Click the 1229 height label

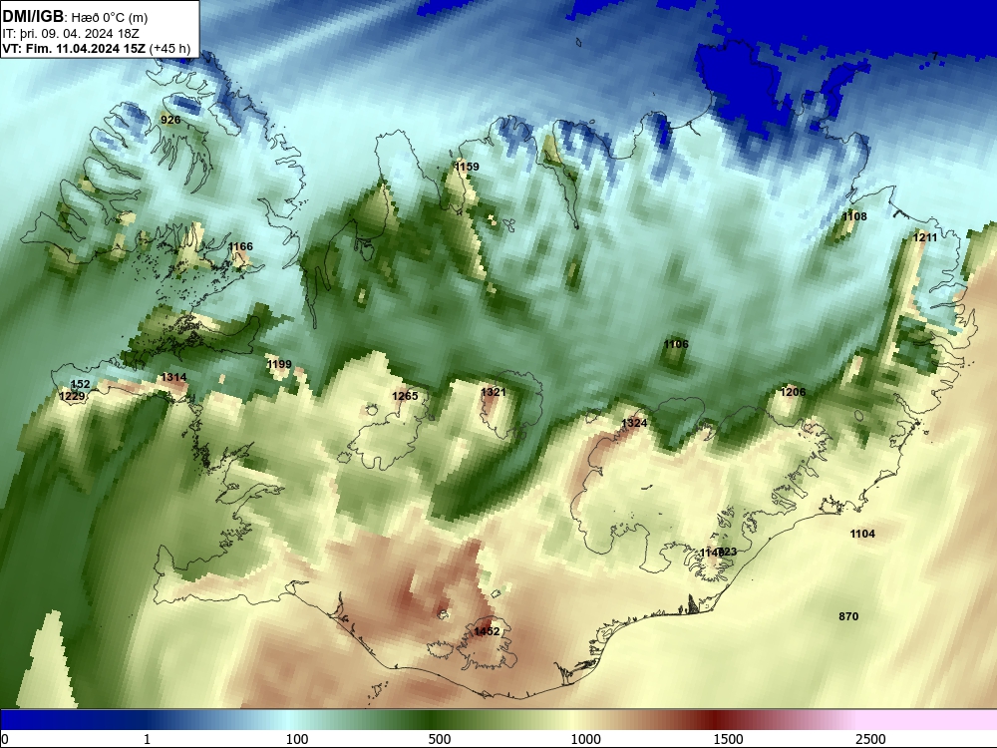72,396
